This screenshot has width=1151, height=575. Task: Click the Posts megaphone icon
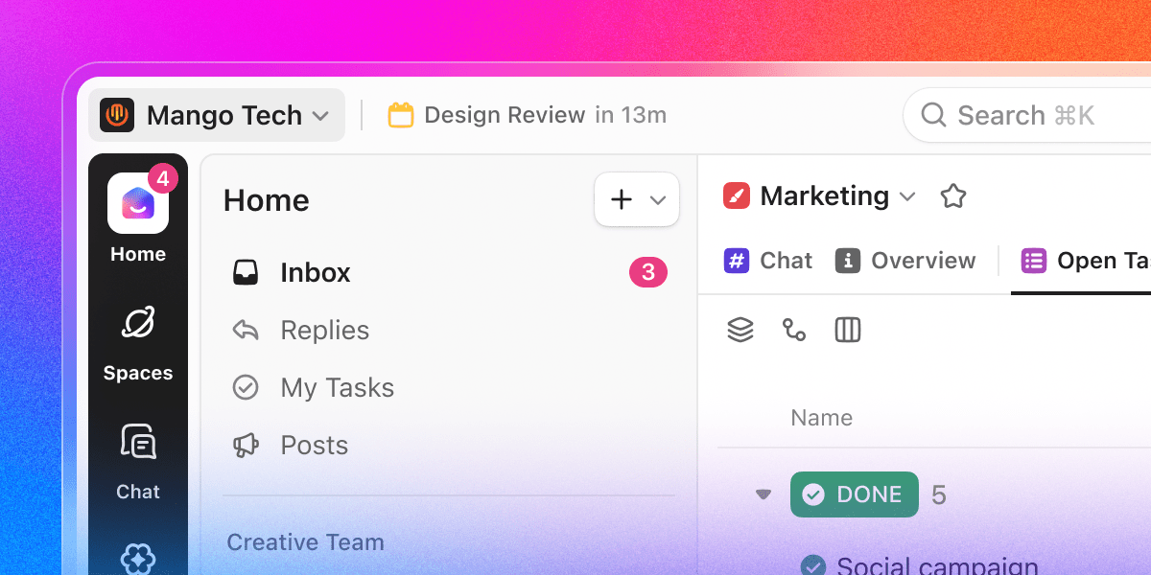[246, 445]
